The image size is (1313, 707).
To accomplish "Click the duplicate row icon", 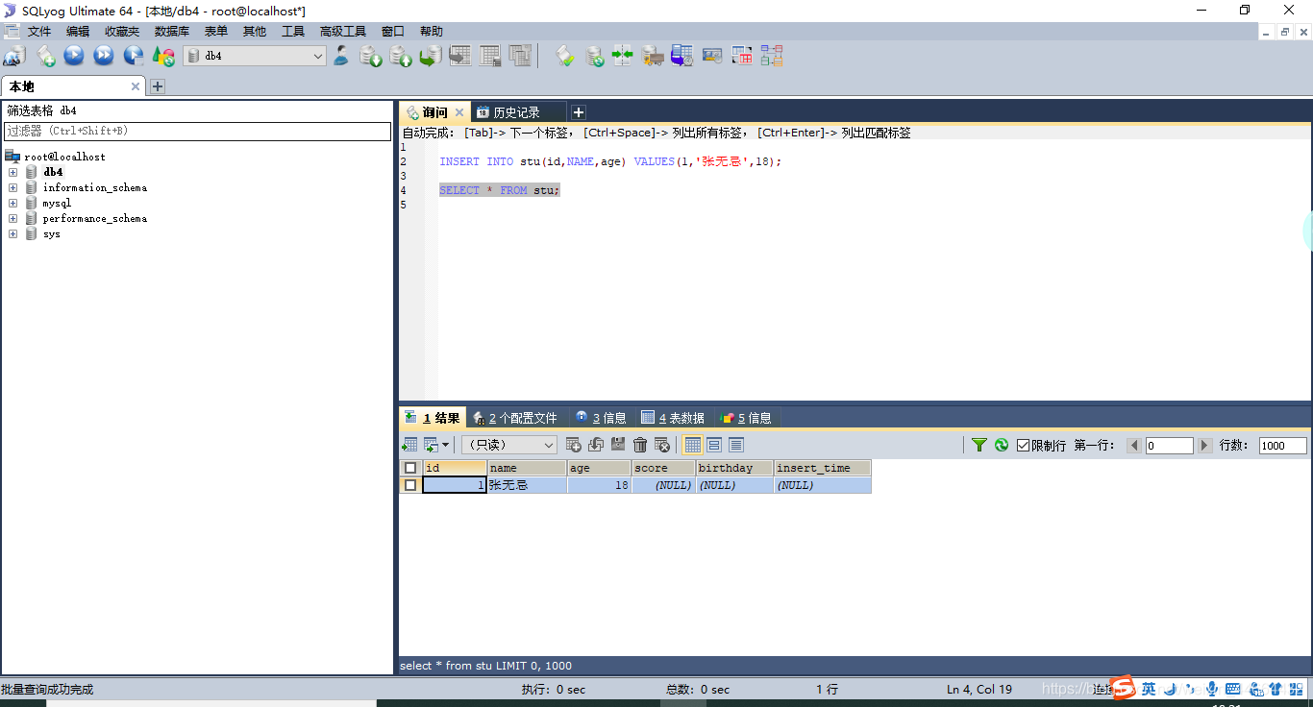I will (x=596, y=445).
